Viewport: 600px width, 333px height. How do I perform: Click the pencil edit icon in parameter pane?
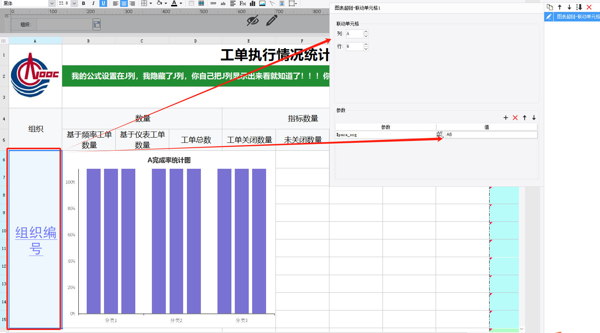click(272, 20)
